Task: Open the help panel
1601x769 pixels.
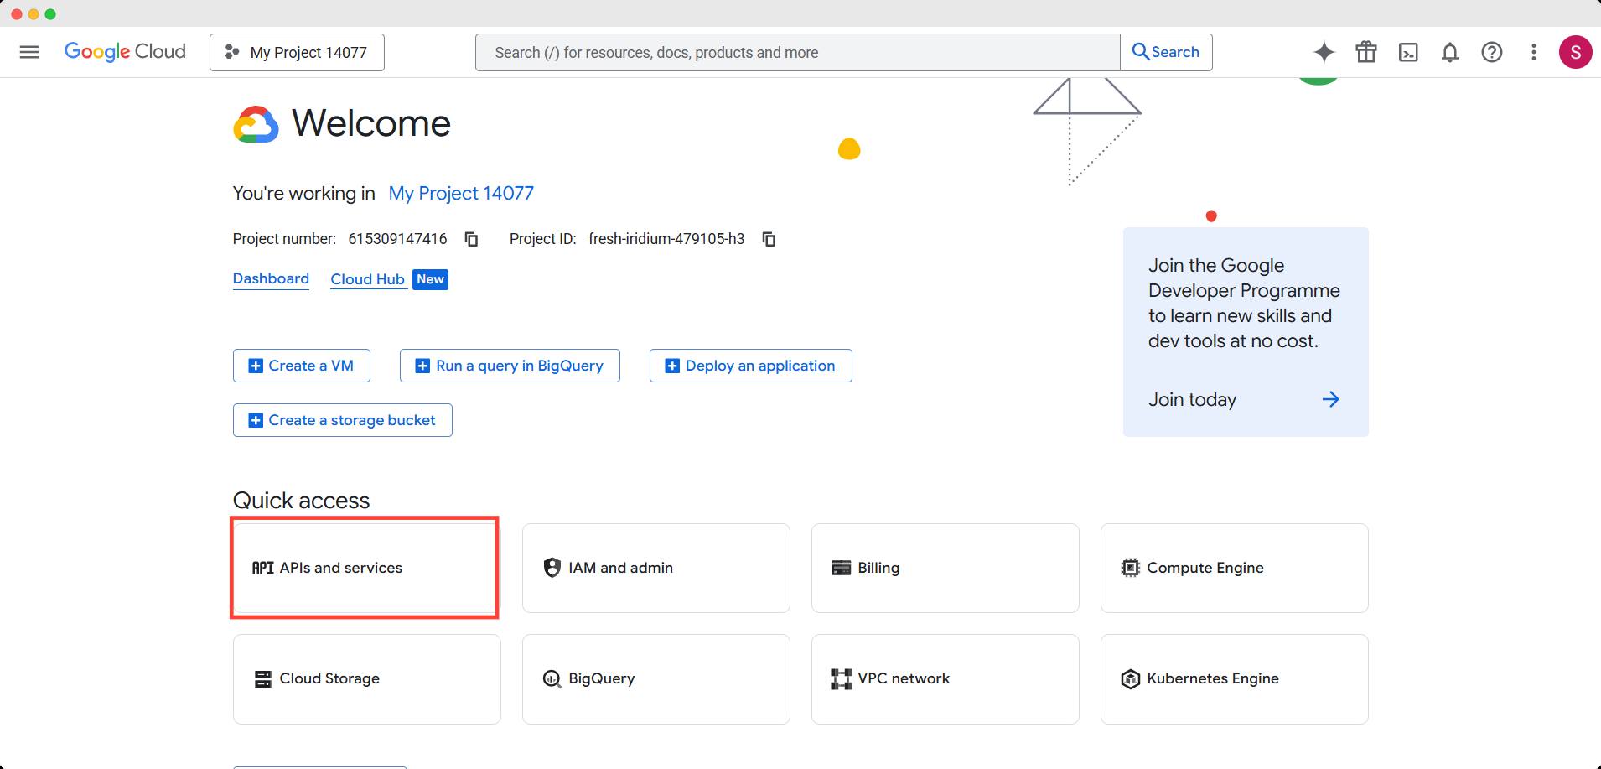Action: (x=1492, y=52)
